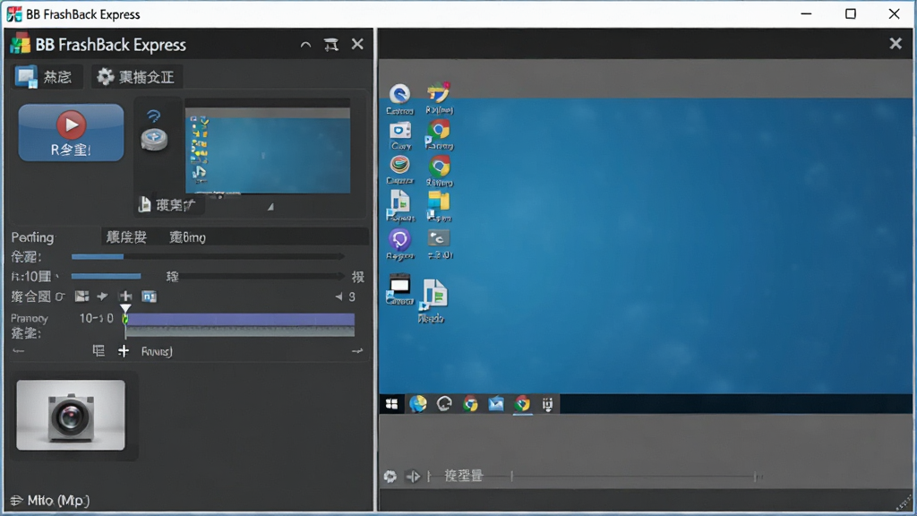Start recording with the red Record button
917x516 pixels.
[71, 133]
